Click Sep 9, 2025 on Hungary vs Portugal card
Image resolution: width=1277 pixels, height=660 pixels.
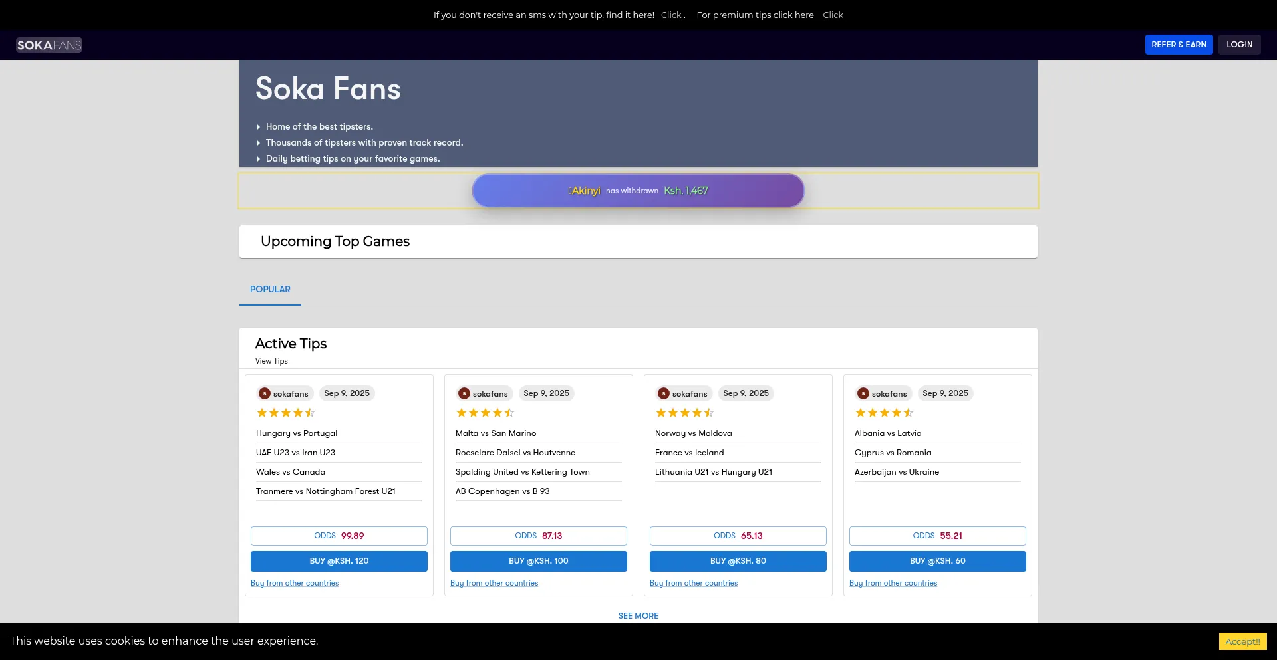click(347, 393)
